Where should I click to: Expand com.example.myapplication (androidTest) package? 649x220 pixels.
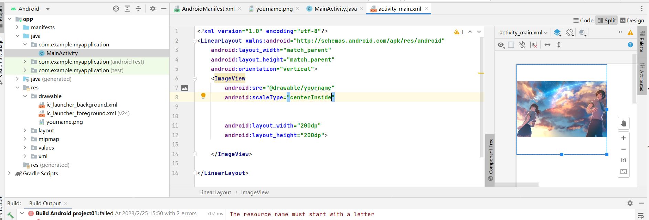click(x=25, y=62)
